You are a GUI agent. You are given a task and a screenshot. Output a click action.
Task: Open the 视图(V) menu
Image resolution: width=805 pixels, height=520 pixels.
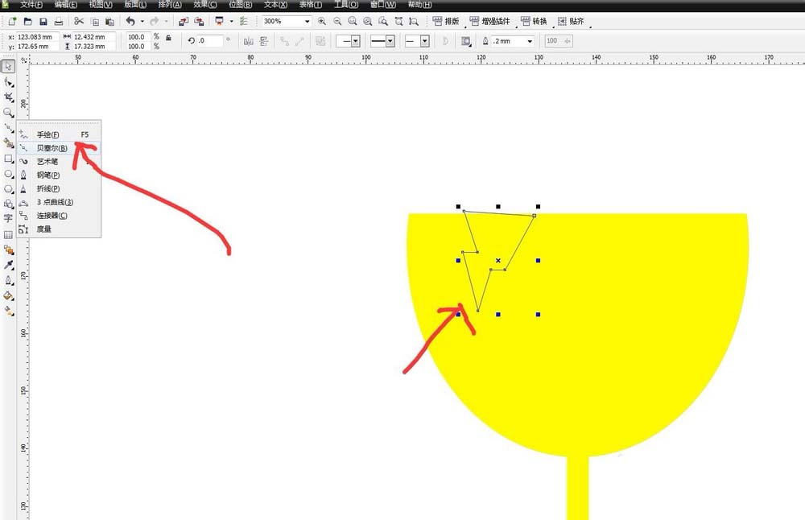click(x=101, y=5)
